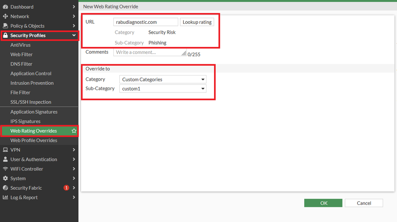This screenshot has width=397, height=222.
Task: Collapse the Security Profiles section chevron
Action: pos(74,35)
